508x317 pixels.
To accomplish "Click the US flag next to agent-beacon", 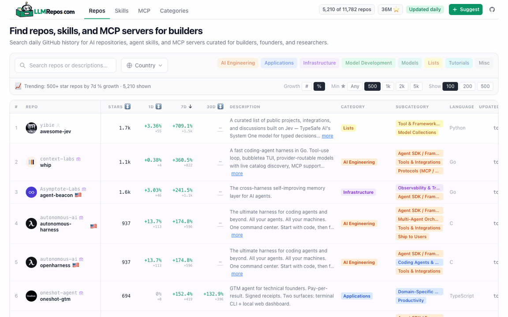I will pyautogui.click(x=78, y=195).
